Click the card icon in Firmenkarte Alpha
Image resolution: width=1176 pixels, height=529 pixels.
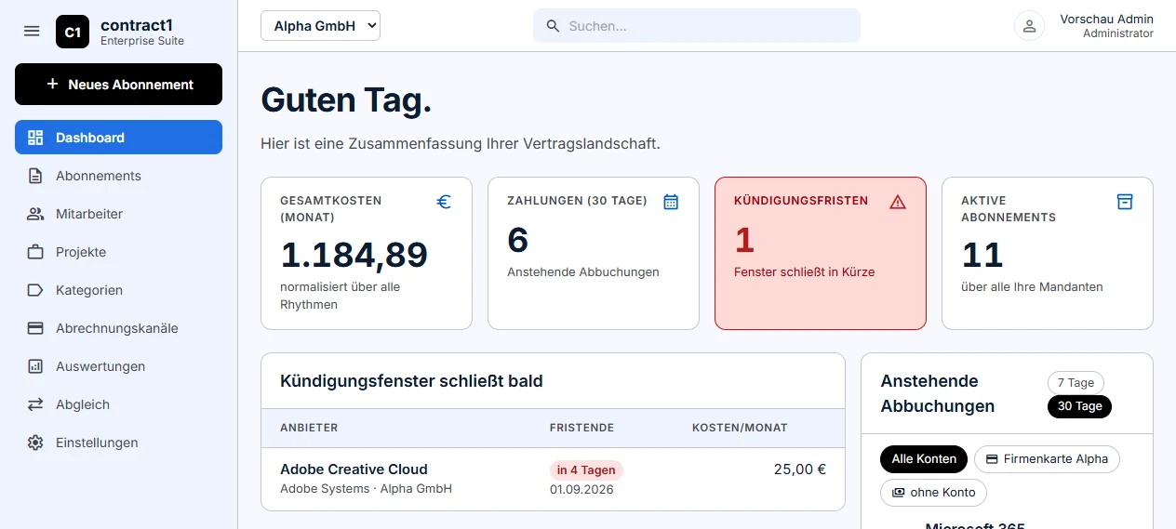point(992,459)
